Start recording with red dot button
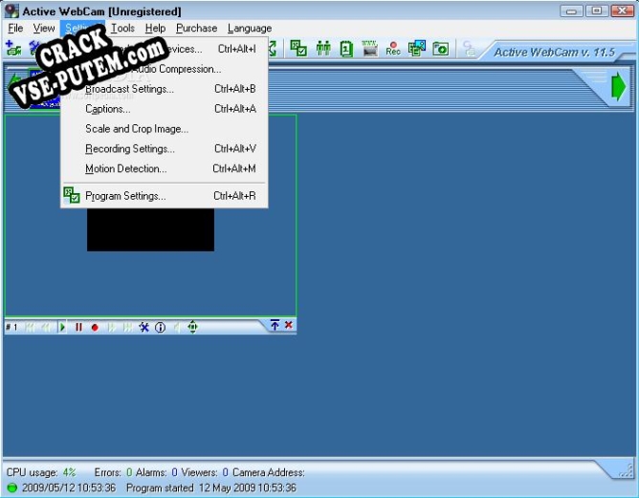Image resolution: width=639 pixels, height=498 pixels. pos(95,327)
